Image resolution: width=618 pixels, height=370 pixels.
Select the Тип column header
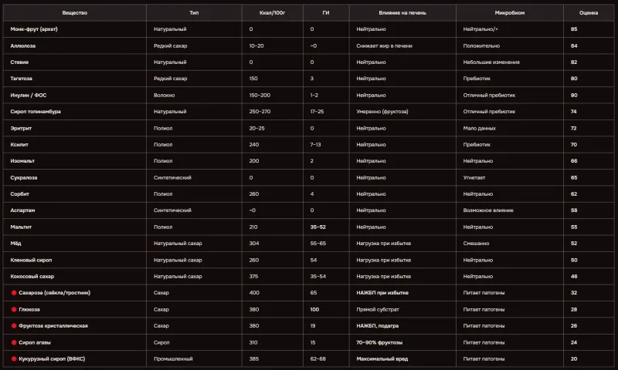(x=194, y=13)
